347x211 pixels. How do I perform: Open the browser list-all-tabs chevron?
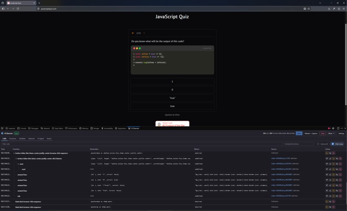(320, 3)
